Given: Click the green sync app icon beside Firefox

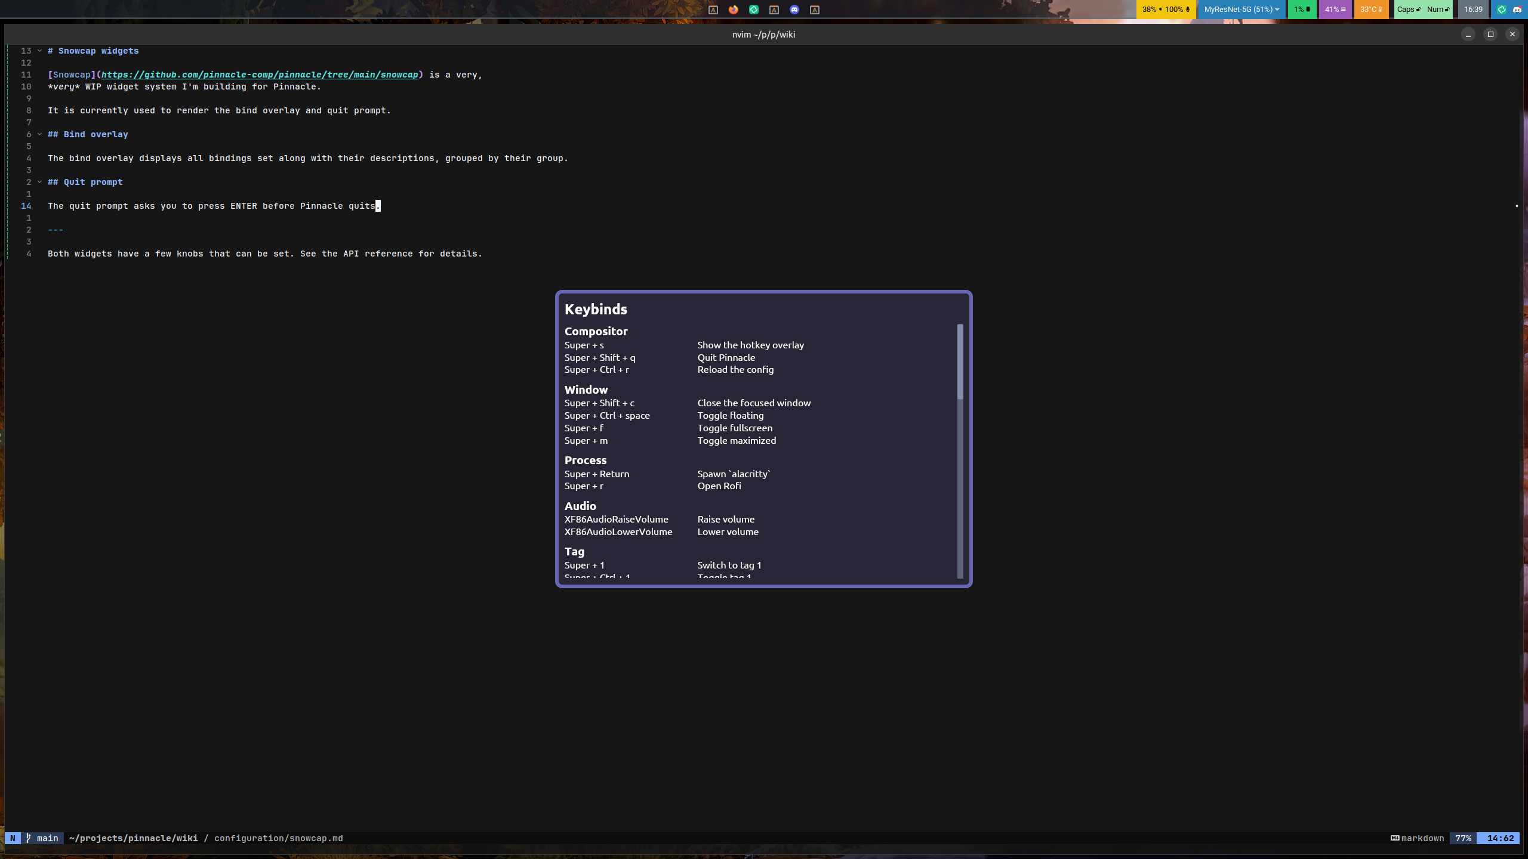Looking at the screenshot, I should pos(754,10).
